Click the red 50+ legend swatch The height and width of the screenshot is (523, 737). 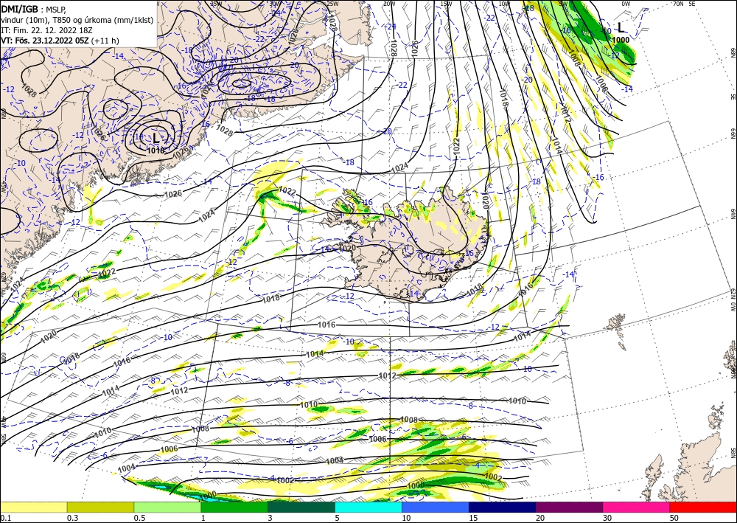tap(703, 507)
